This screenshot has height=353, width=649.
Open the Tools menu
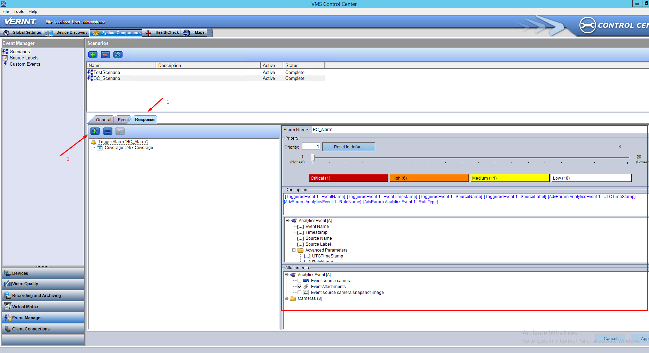(19, 11)
